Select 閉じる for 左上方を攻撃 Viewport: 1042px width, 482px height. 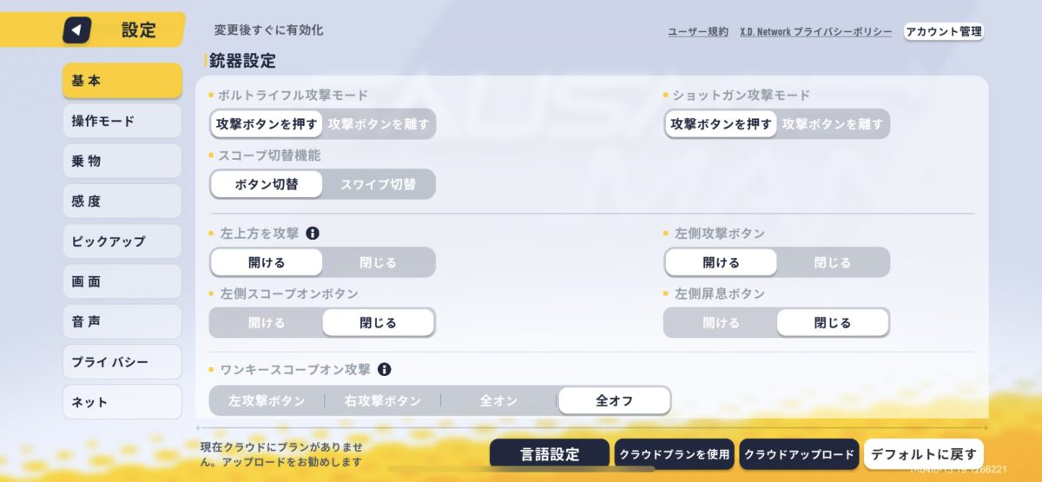(x=379, y=262)
